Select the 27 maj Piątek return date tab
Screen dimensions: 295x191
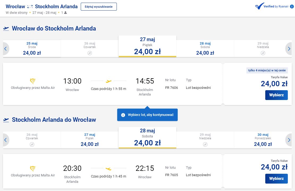coord(90,140)
